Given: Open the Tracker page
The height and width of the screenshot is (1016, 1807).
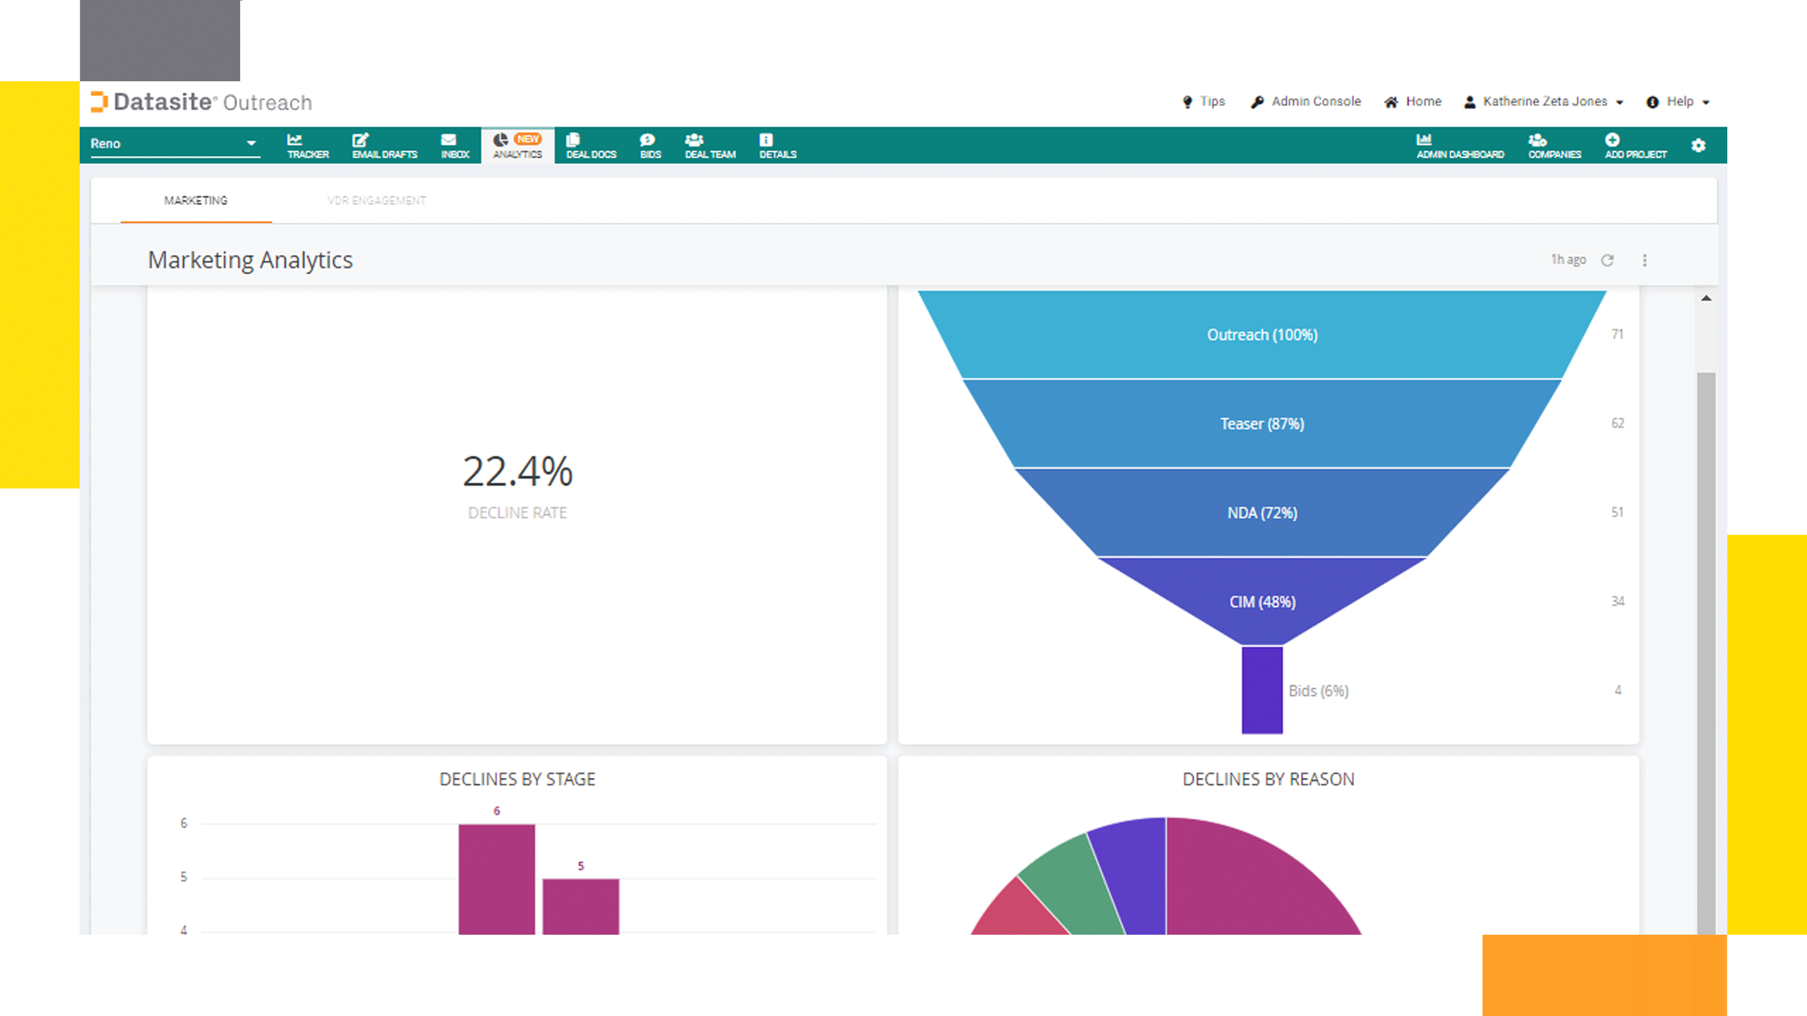Looking at the screenshot, I should click(307, 146).
